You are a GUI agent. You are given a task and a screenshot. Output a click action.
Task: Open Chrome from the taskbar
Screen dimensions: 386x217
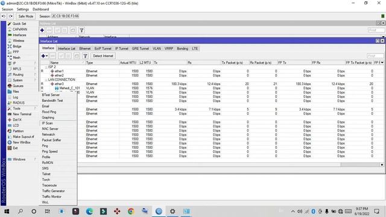tap(131, 212)
